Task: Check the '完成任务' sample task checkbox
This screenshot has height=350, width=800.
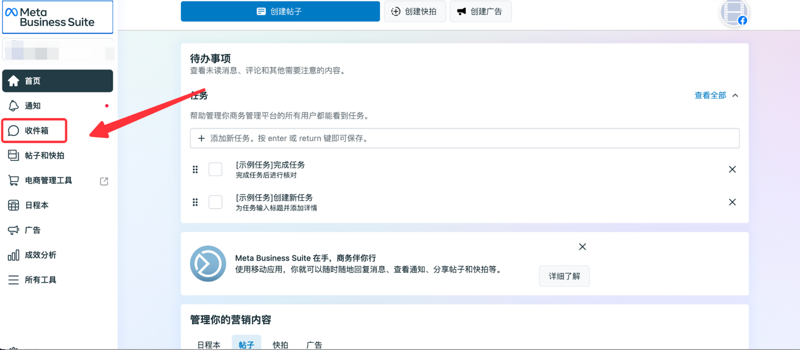Action: 215,169
